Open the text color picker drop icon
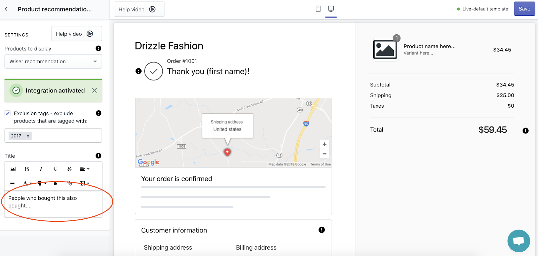 55,183
